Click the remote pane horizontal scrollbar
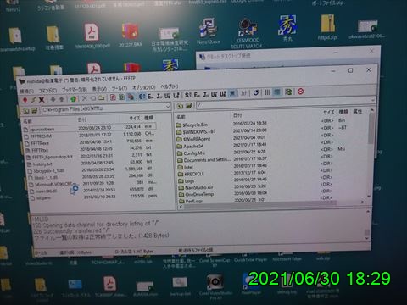 coord(260,204)
